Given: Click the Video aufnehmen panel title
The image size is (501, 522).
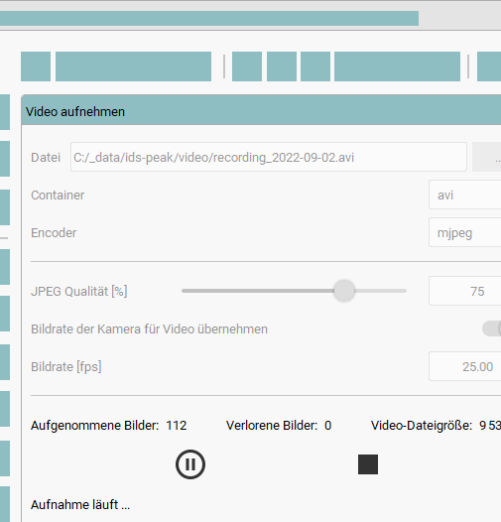Looking at the screenshot, I should (75, 112).
